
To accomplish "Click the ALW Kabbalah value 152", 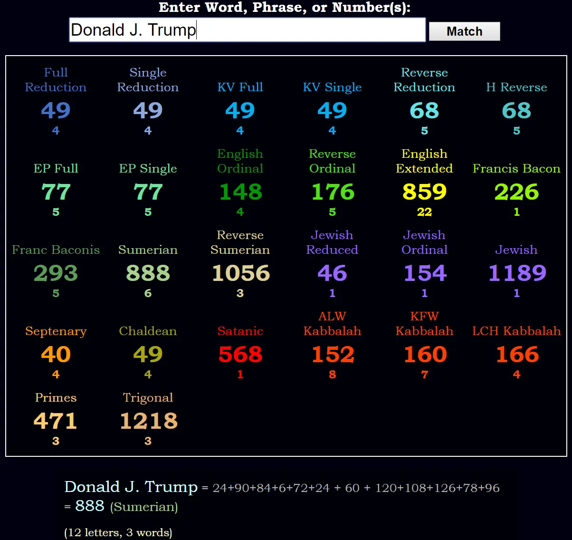I will (x=332, y=354).
